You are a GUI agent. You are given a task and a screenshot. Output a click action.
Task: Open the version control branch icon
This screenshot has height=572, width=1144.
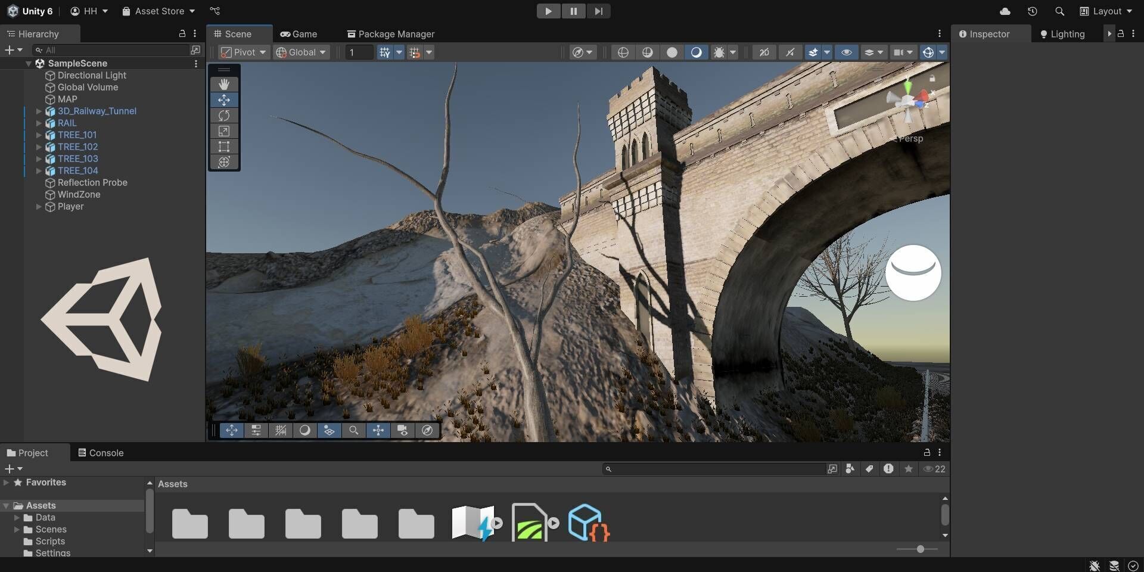click(215, 11)
